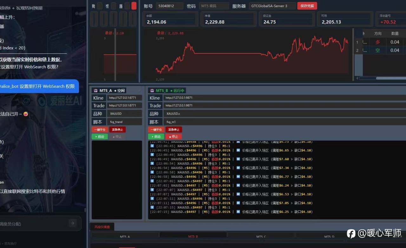
Task: Edit MT5_A symbol field XAUUSD
Action: point(124,114)
